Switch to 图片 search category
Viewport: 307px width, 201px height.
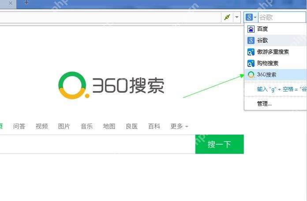point(64,126)
